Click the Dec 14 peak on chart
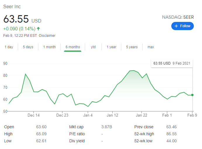This screenshot has height=149, width=202. (x=25, y=74)
